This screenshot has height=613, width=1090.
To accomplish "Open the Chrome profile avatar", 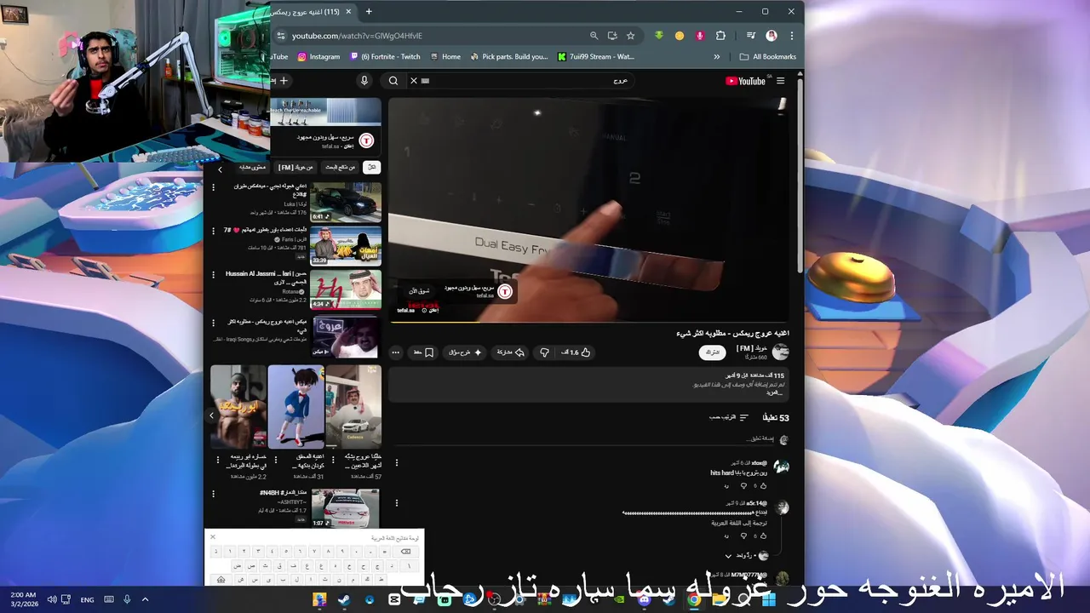I will click(x=772, y=36).
